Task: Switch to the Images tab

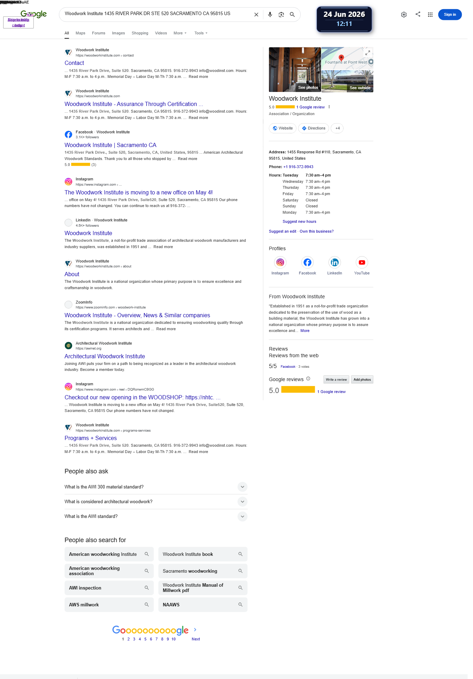Action: click(x=118, y=33)
